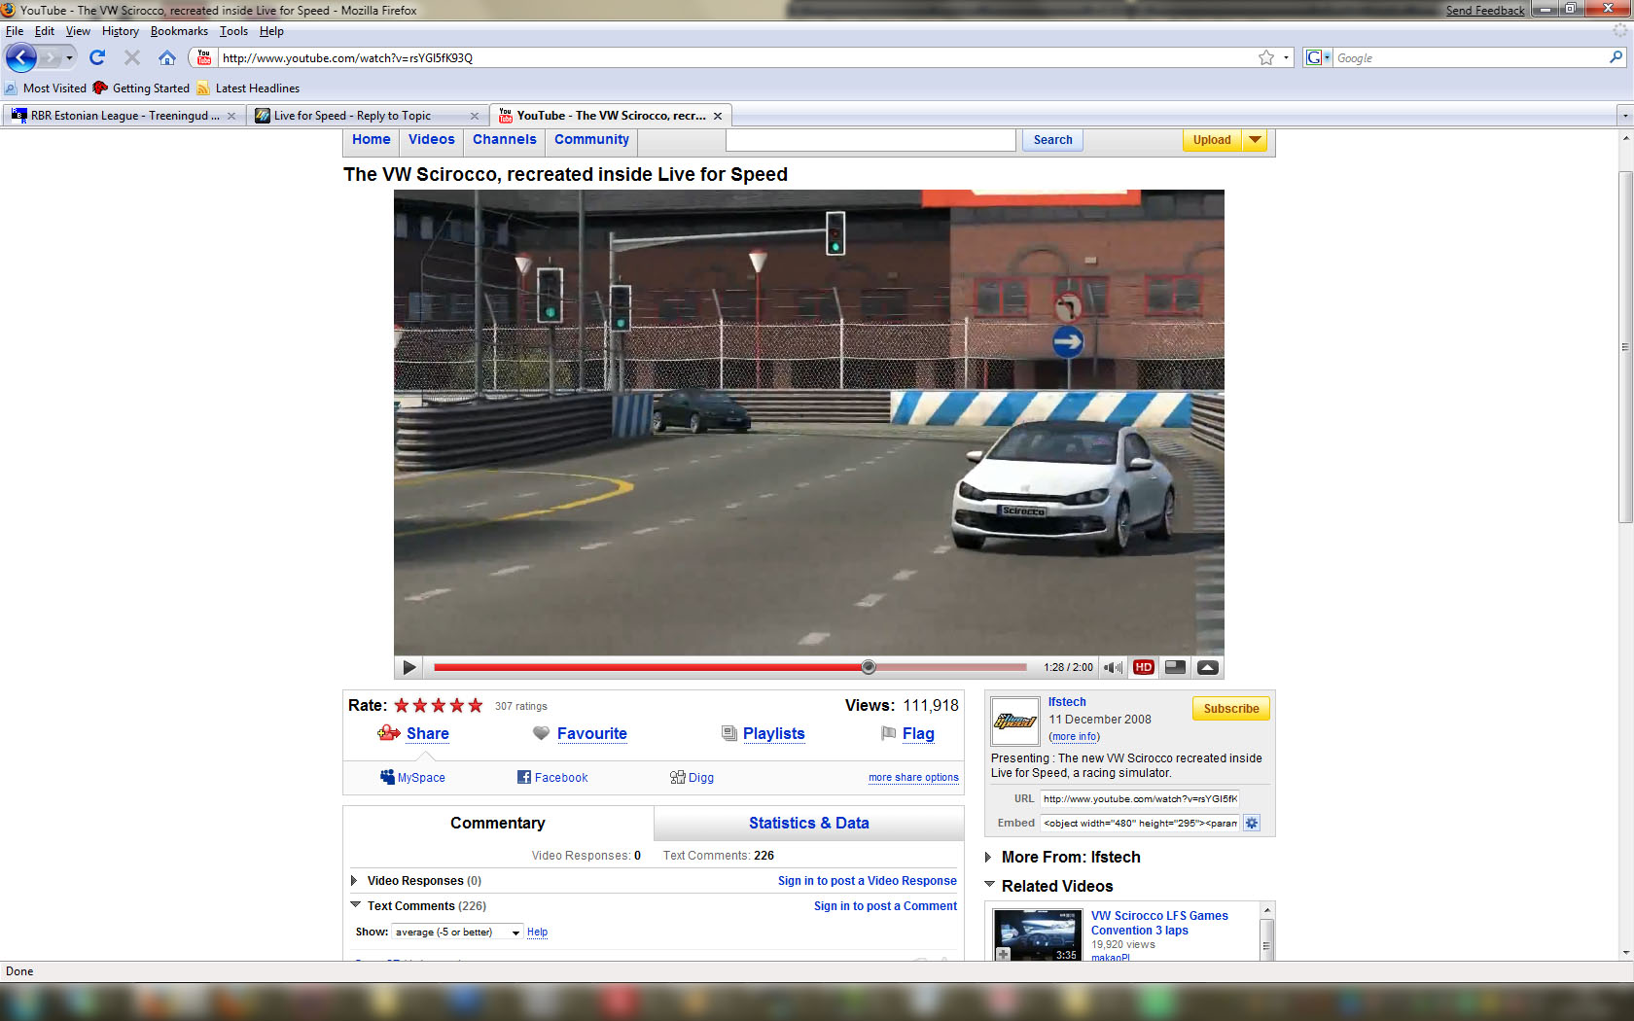
Task: Open the address bar history dropdown
Action: (1286, 57)
